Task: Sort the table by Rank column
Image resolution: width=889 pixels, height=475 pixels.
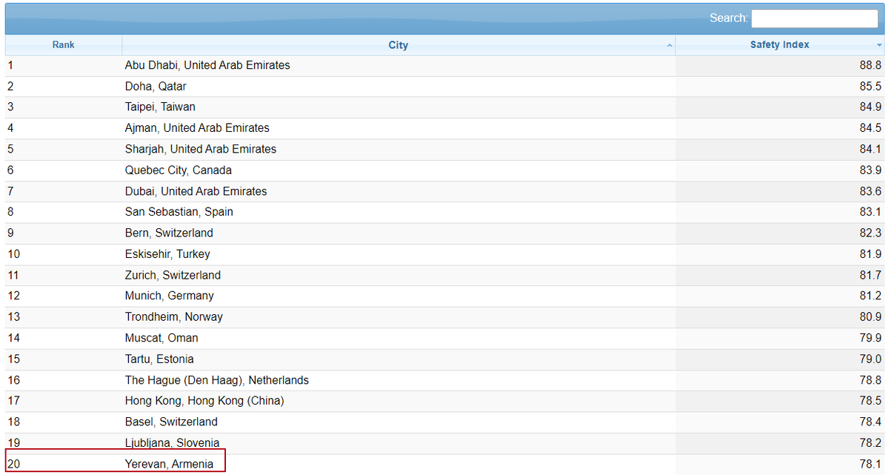Action: [x=63, y=45]
